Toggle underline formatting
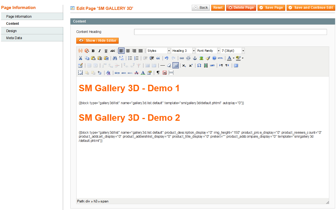This screenshot has height=210, width=336. 106,51
